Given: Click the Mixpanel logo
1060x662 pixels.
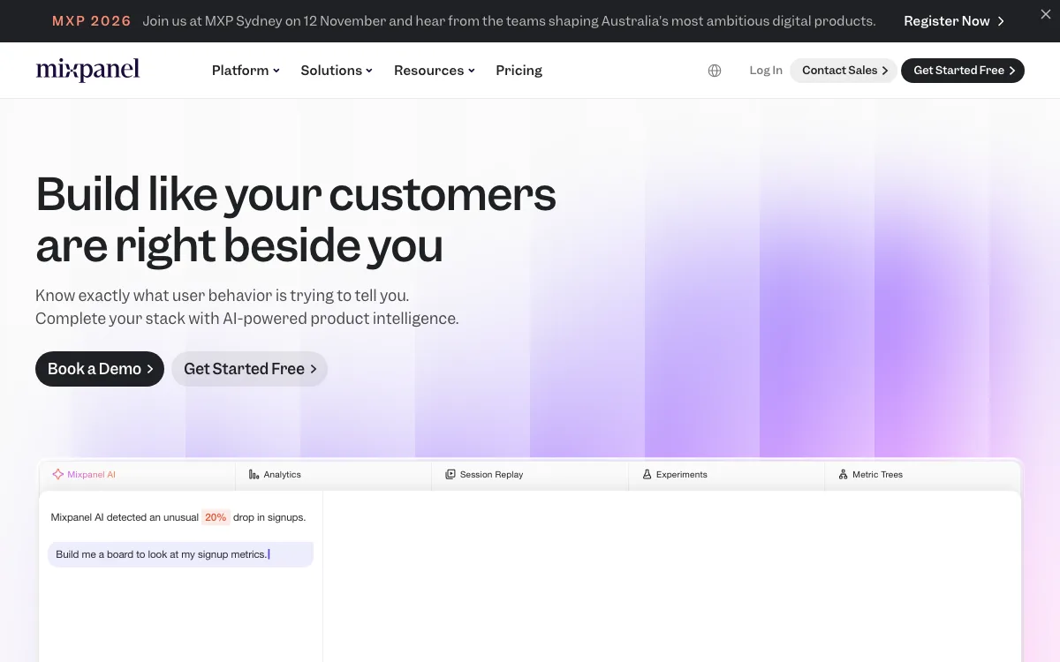Looking at the screenshot, I should pyautogui.click(x=87, y=70).
